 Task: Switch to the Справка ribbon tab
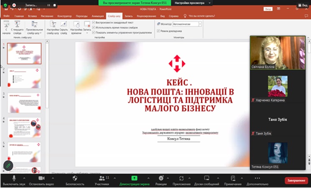point(173,16)
